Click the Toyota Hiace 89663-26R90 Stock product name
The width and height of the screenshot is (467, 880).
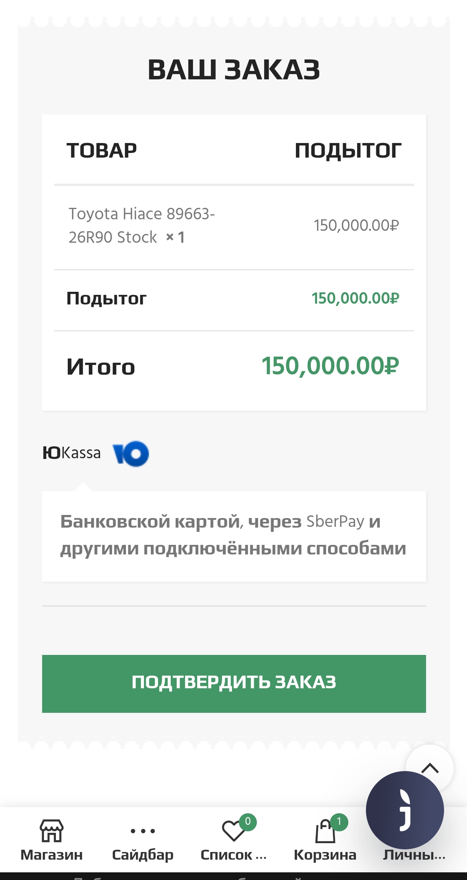[x=142, y=225]
